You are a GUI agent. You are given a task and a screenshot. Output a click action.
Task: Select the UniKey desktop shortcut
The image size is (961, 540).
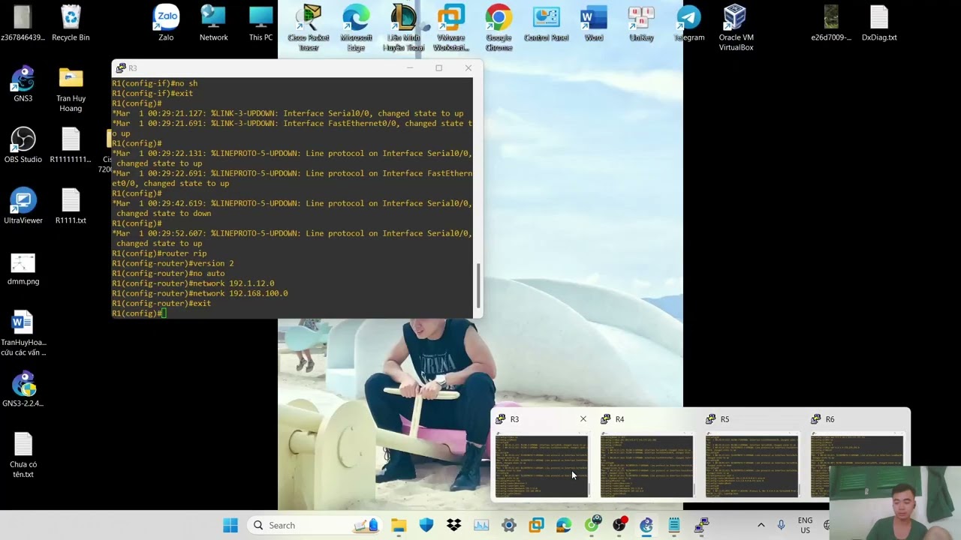tap(641, 23)
